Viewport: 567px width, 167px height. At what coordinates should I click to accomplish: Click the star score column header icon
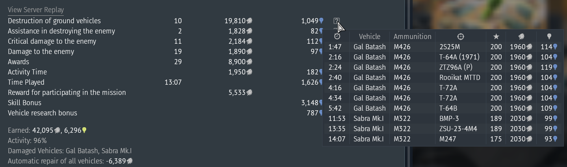pyautogui.click(x=496, y=37)
